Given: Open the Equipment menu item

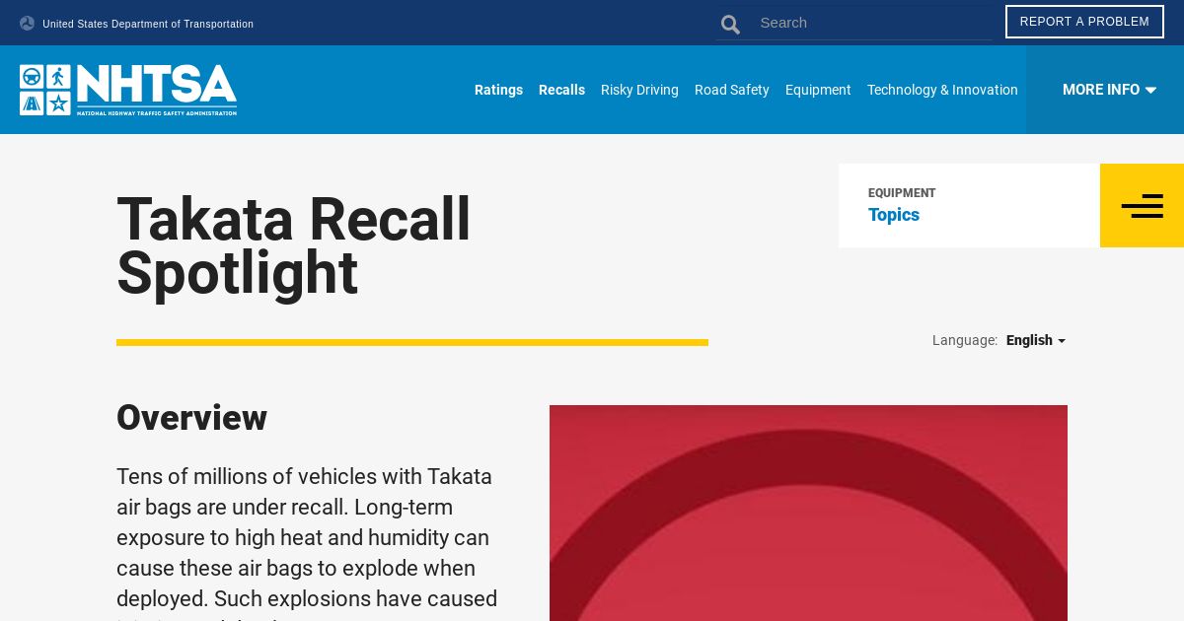Looking at the screenshot, I should click(x=818, y=90).
